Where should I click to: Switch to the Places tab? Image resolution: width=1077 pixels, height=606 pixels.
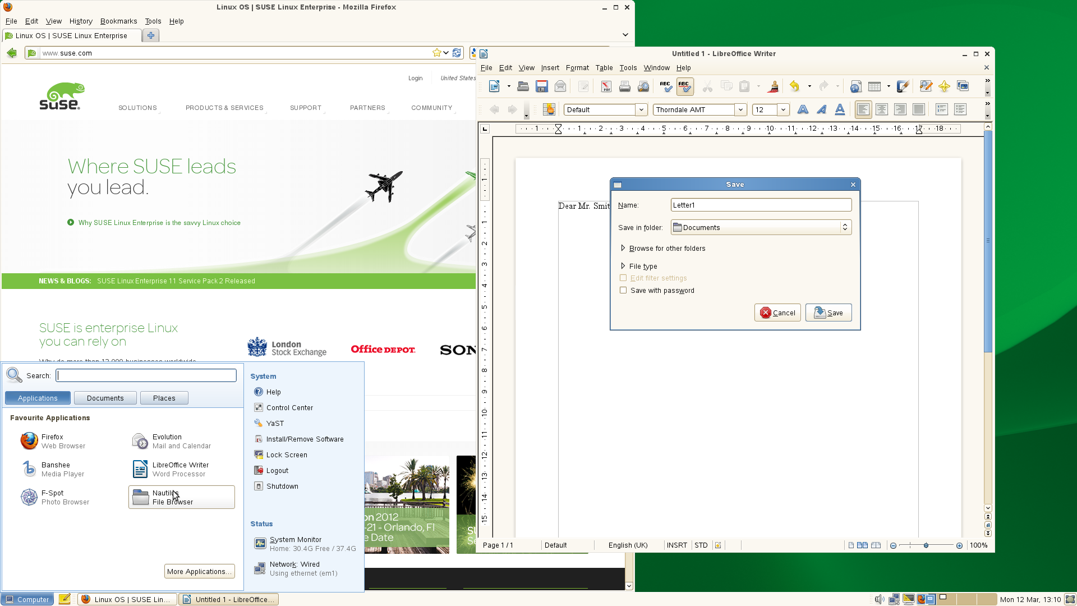(164, 398)
